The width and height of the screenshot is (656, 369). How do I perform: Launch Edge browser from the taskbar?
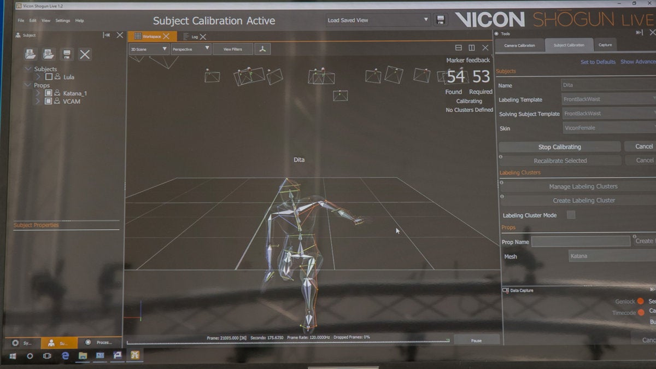[x=65, y=355]
